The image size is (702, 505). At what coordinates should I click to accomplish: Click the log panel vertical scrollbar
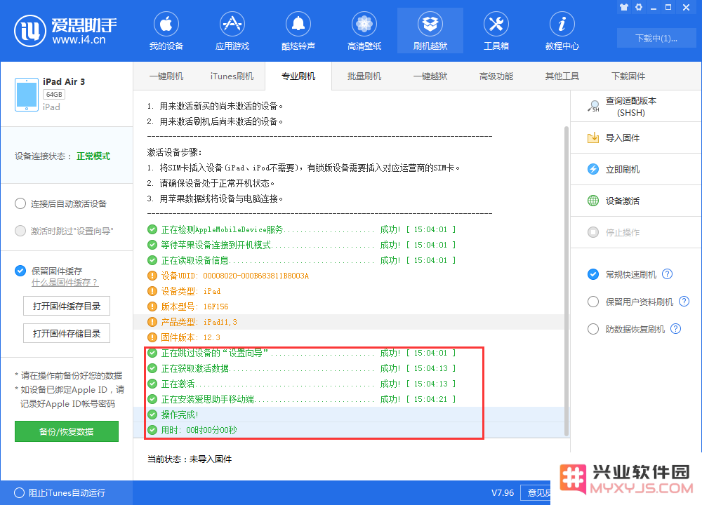(x=567, y=281)
